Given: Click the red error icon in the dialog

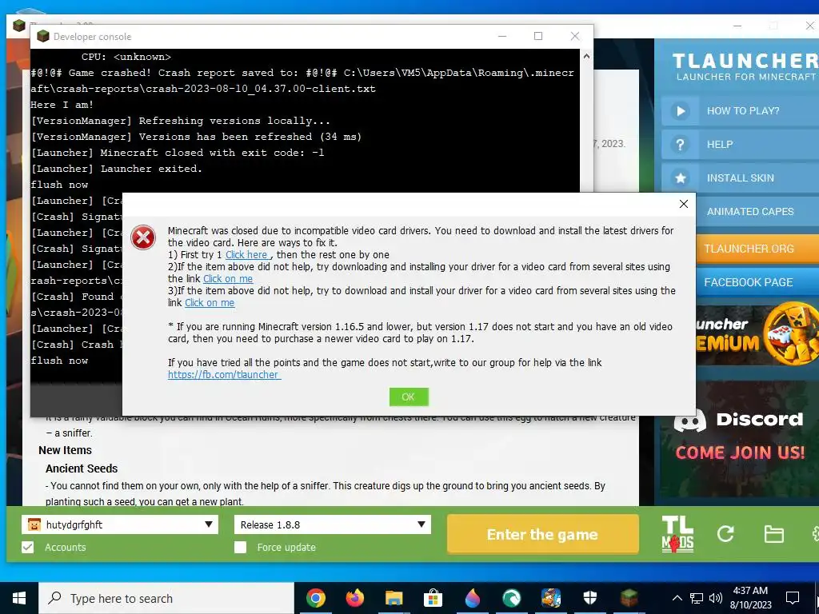Looking at the screenshot, I should [x=143, y=237].
